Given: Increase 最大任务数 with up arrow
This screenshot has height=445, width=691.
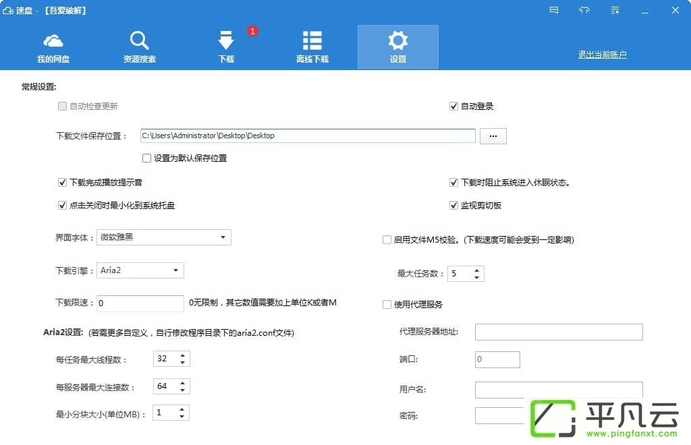Looking at the screenshot, I should (x=477, y=270).
